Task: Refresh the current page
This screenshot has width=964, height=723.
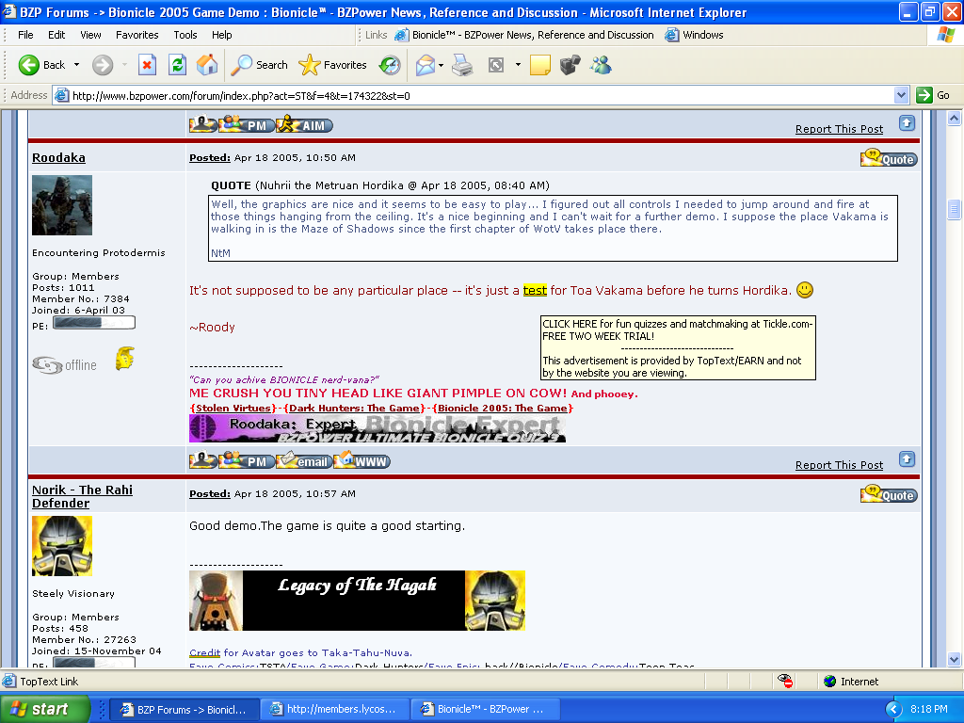Action: (177, 65)
